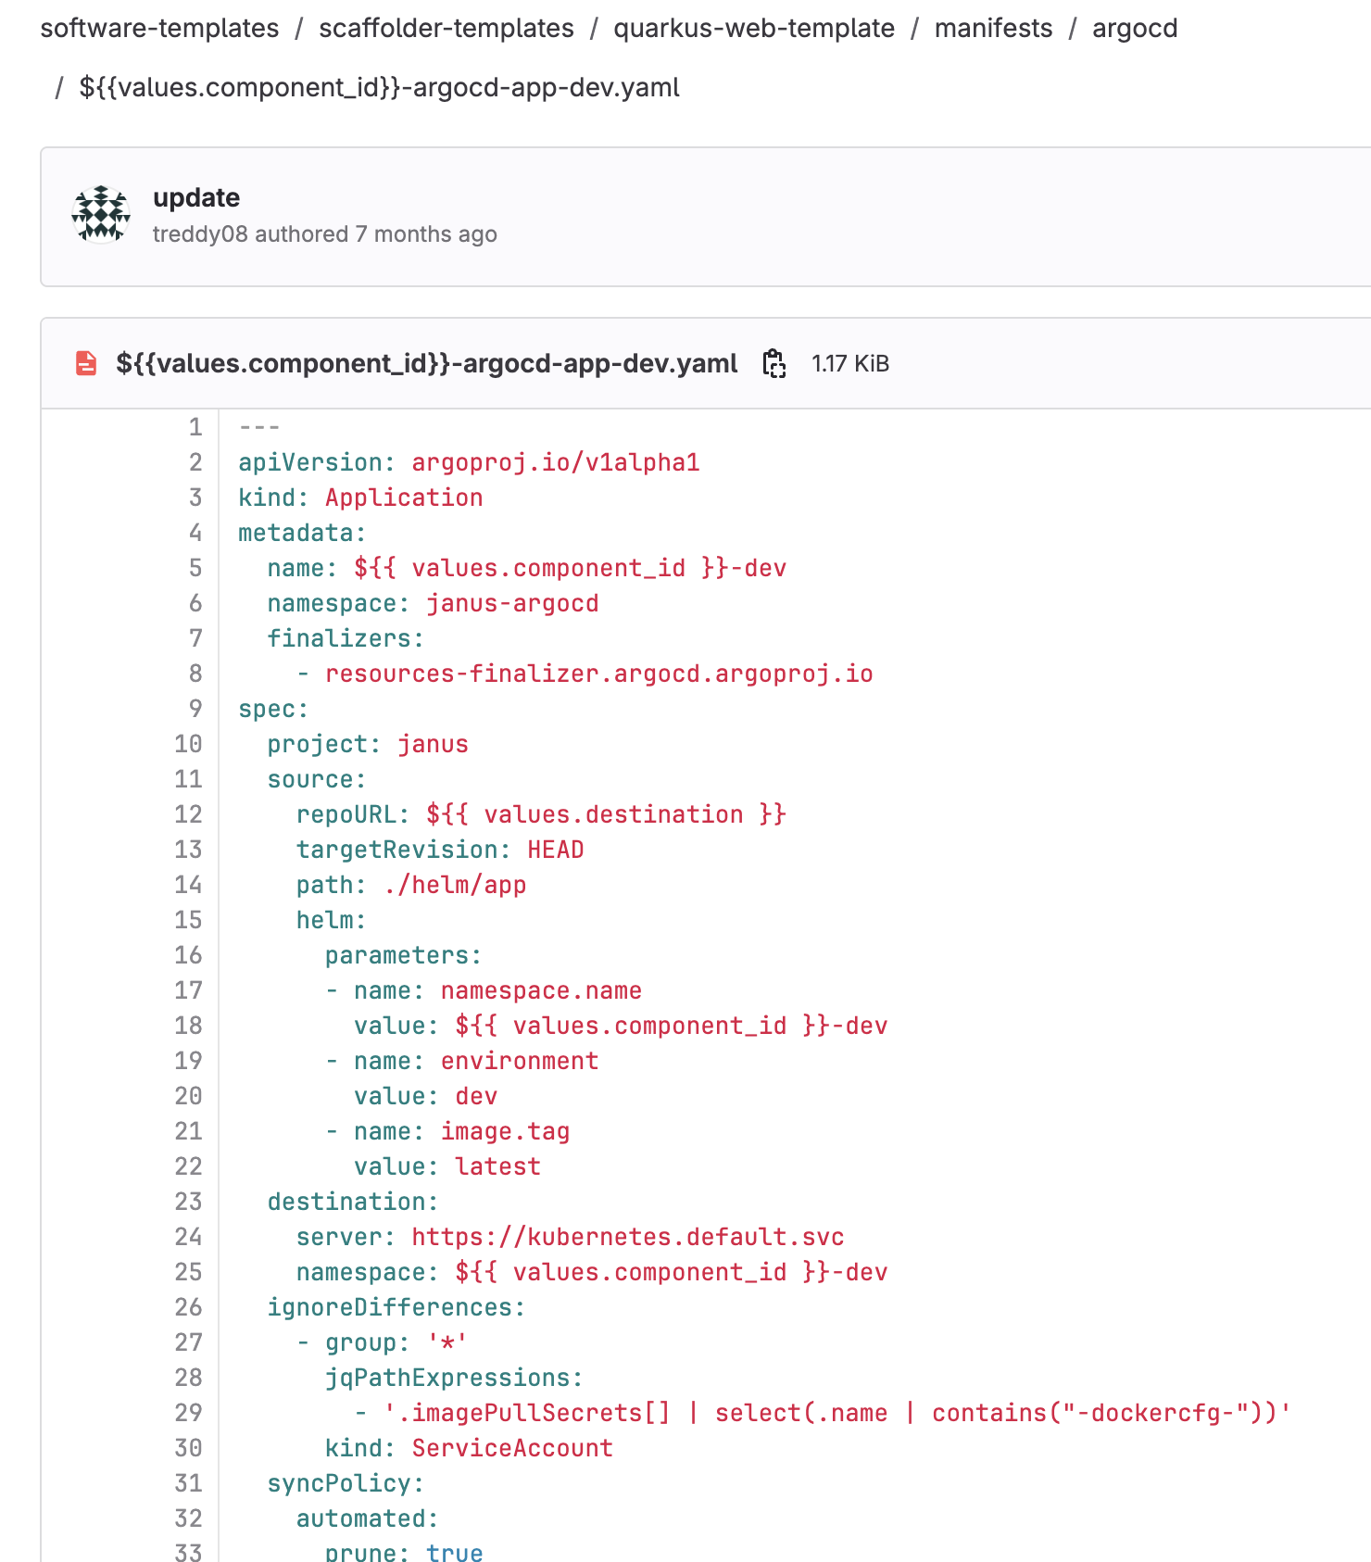This screenshot has width=1371, height=1562.
Task: Click the 'HEAD' targetRevision value
Action: (x=556, y=850)
